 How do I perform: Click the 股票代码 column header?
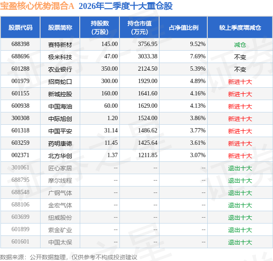pos(20,27)
